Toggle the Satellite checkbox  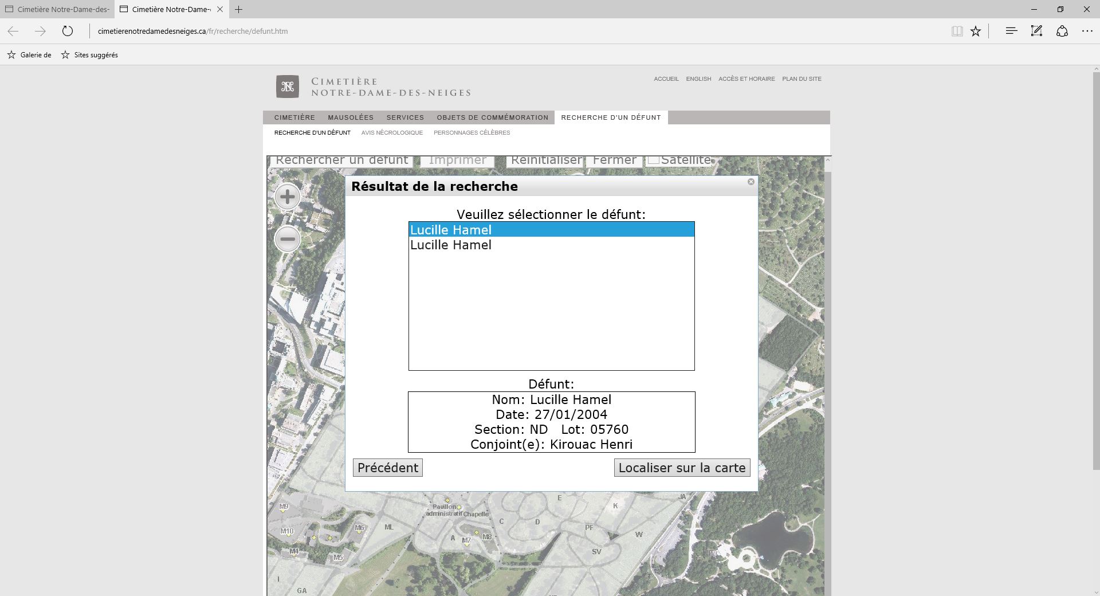pos(654,159)
